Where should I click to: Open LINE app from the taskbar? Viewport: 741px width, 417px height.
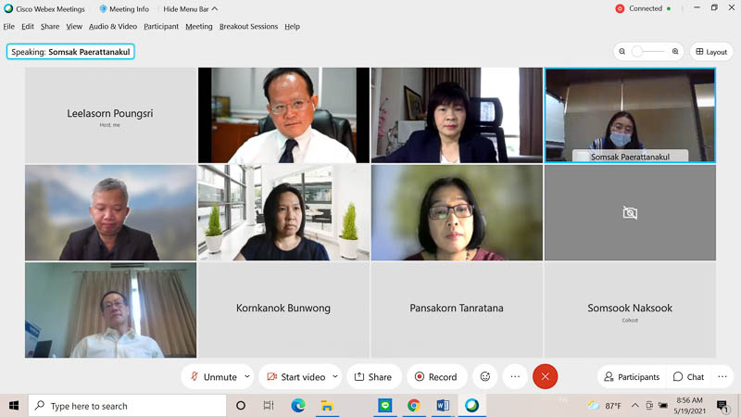point(385,406)
